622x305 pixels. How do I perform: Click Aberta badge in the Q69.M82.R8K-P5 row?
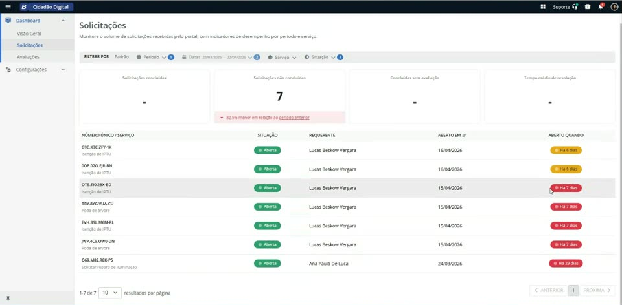click(268, 264)
